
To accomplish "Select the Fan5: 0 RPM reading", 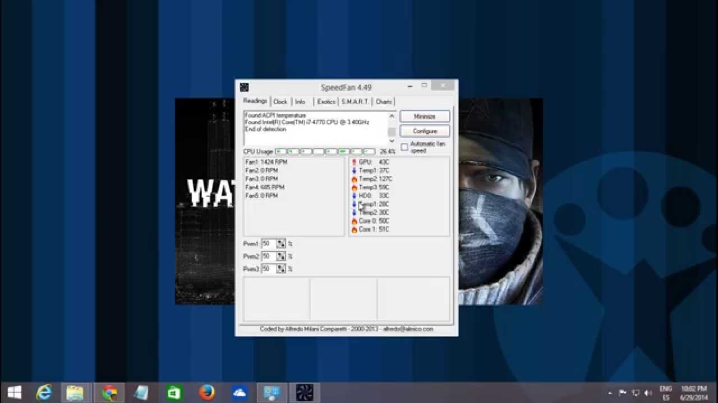I will pyautogui.click(x=261, y=196).
